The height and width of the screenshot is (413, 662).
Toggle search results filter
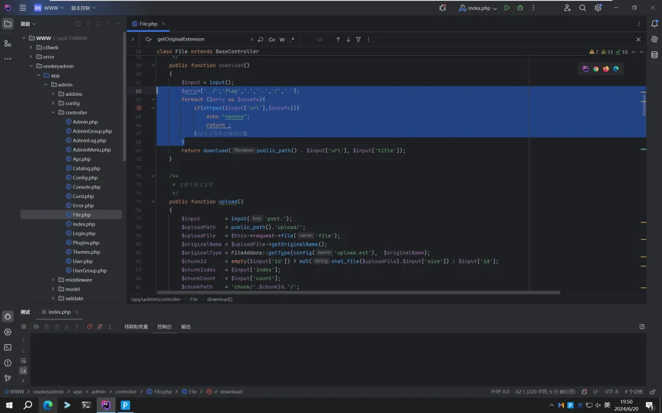[x=358, y=39]
